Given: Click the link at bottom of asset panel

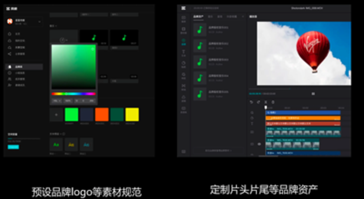Looking at the screenshot, I should pos(218,150).
